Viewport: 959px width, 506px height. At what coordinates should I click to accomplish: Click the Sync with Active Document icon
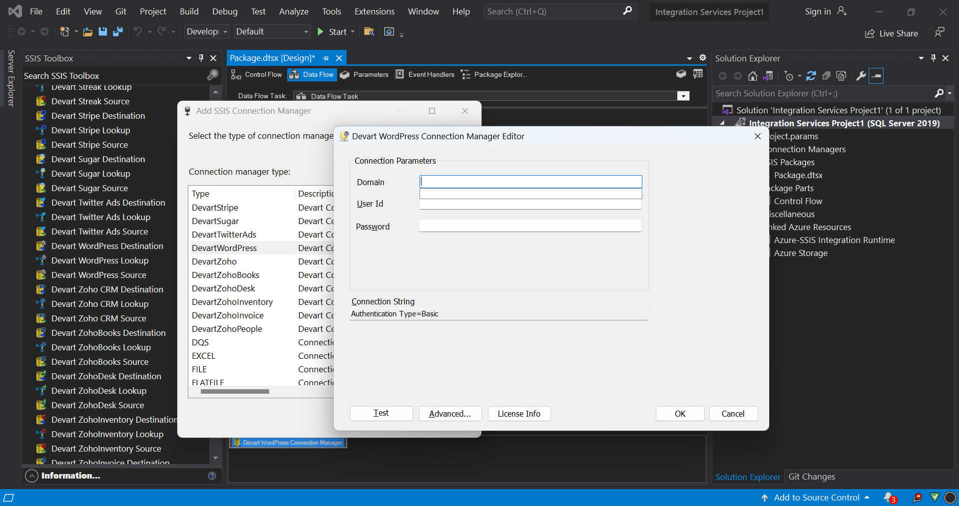click(811, 76)
